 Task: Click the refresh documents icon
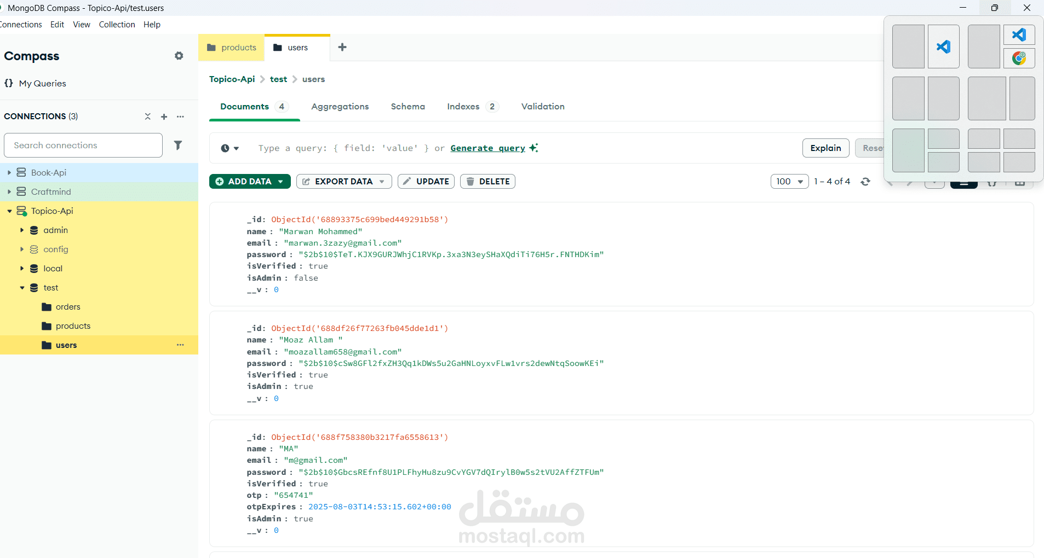[865, 182]
